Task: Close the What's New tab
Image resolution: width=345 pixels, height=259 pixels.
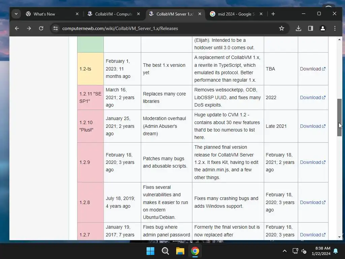Action: [77, 14]
